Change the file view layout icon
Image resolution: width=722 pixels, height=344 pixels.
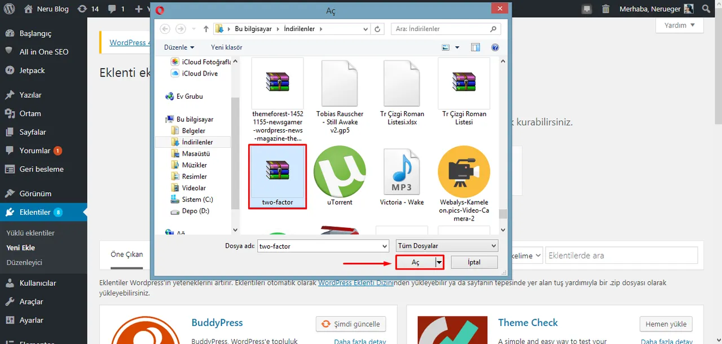[x=446, y=47]
